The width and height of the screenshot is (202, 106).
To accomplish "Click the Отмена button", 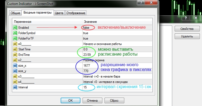I will coord(92,101).
